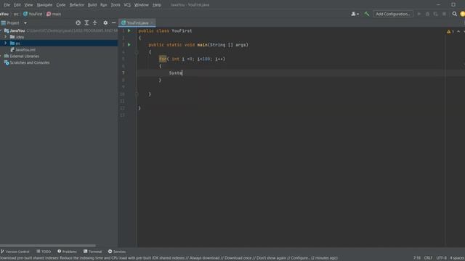Open the VCS menu
Screen dimensions: 465x261
[x=127, y=5]
